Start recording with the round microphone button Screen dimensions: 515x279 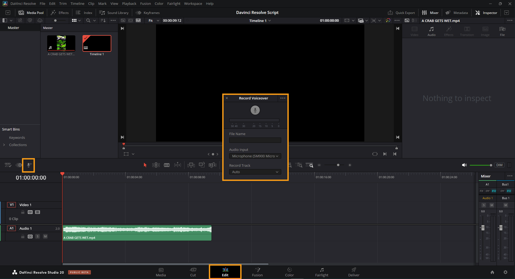255,110
